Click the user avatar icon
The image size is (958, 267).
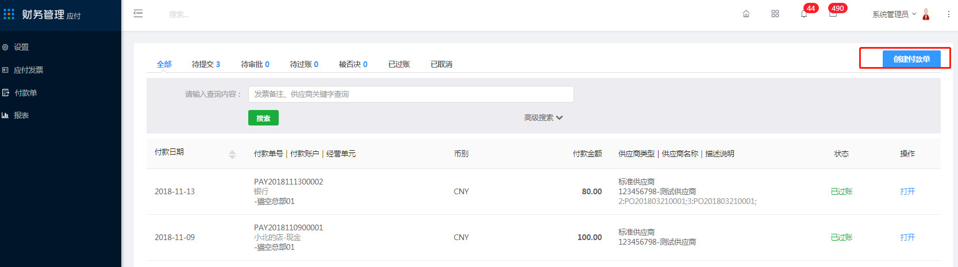926,14
